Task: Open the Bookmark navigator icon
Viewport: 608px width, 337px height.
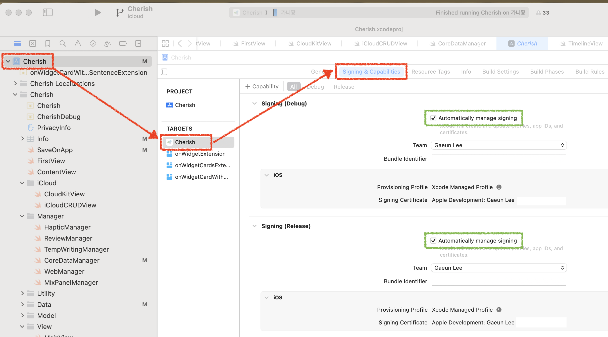Action: [x=48, y=43]
